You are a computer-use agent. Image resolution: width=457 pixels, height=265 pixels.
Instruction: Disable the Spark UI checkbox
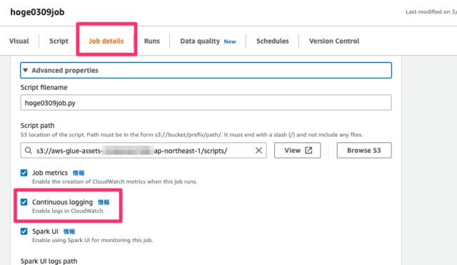24,231
